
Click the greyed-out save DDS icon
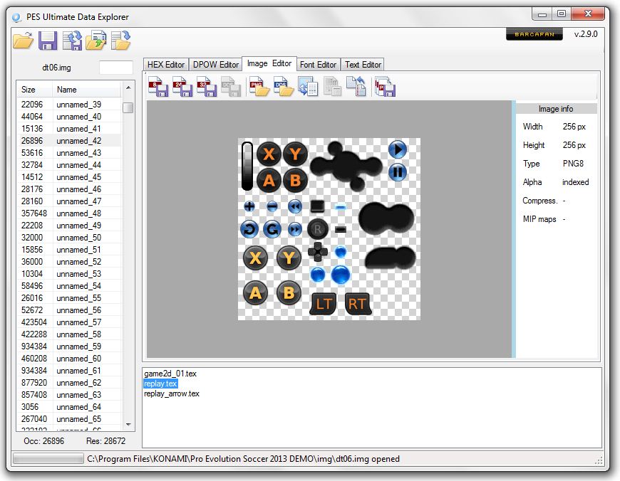231,87
